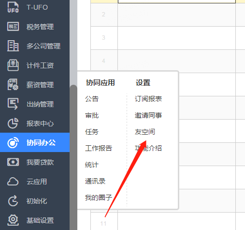The height and width of the screenshot is (230, 245).
Task: Select the 出纳管理 cashier icon
Action: [x=13, y=104]
